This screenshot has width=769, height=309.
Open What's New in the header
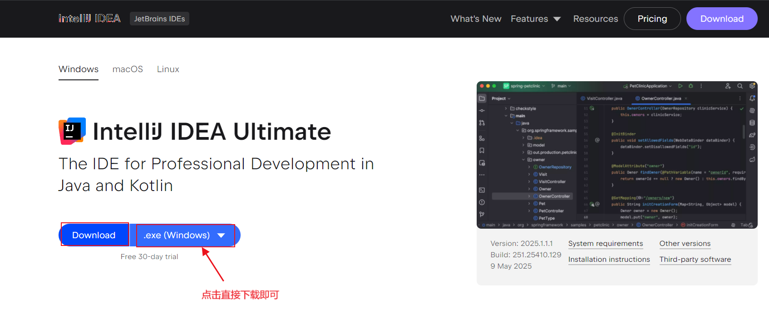[x=476, y=19]
